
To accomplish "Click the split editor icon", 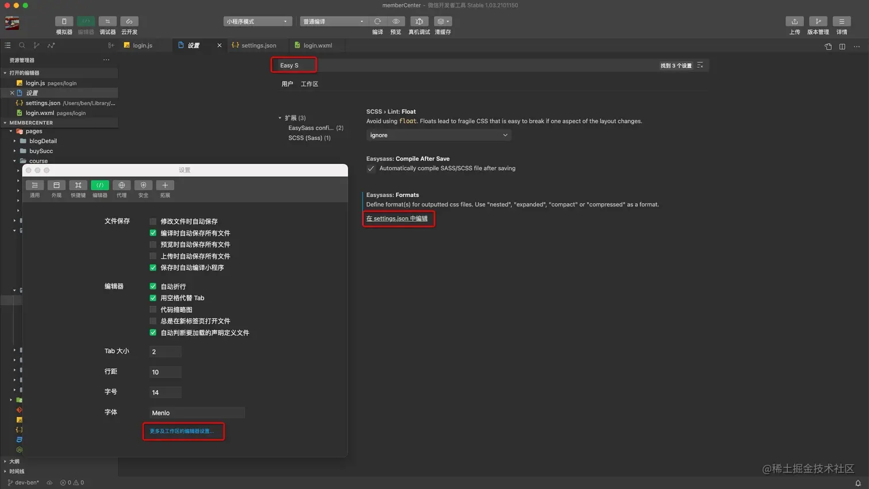I will [x=842, y=47].
